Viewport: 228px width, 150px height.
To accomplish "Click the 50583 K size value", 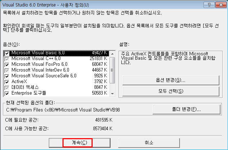I will click(99, 93).
